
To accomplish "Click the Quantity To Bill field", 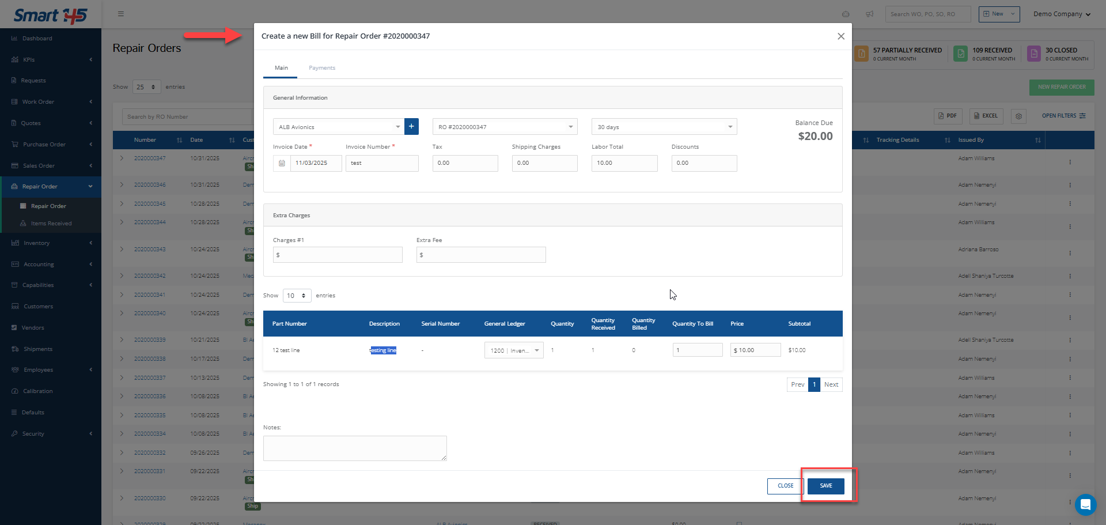I will (x=697, y=350).
